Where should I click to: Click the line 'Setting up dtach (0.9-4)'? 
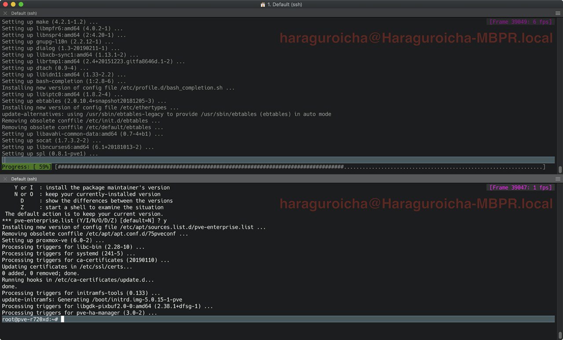(x=45, y=68)
